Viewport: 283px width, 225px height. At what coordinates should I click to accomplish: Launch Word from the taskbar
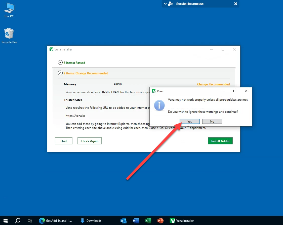point(136,220)
